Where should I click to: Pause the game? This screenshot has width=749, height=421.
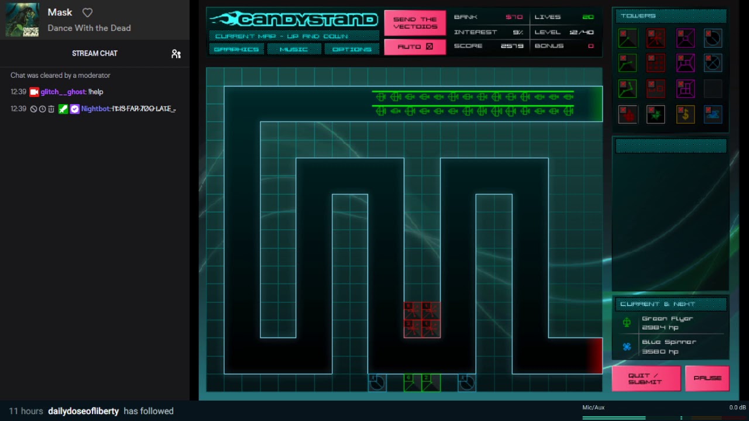pos(707,378)
